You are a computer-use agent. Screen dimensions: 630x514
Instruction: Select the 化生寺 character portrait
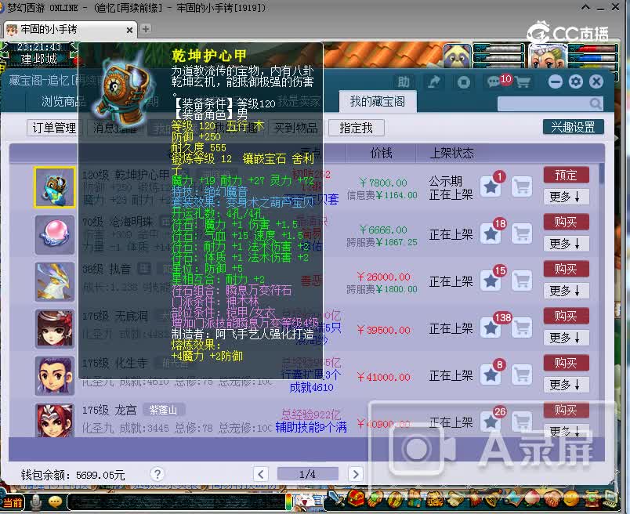[x=55, y=376]
